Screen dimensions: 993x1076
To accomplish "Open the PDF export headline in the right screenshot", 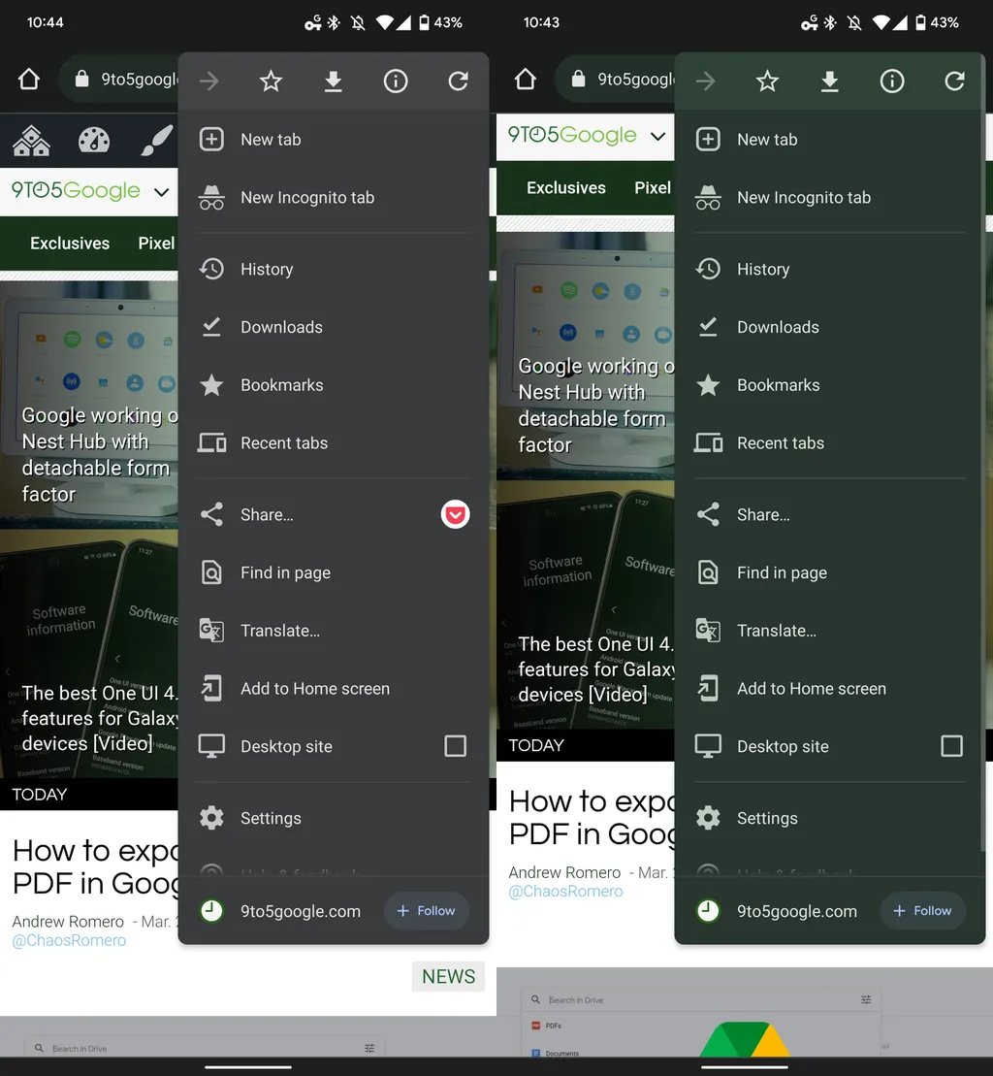I will pyautogui.click(x=593, y=818).
